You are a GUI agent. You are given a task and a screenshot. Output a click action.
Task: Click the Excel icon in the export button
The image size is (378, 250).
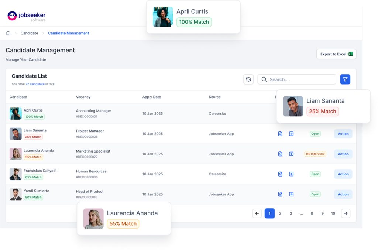[x=350, y=54]
